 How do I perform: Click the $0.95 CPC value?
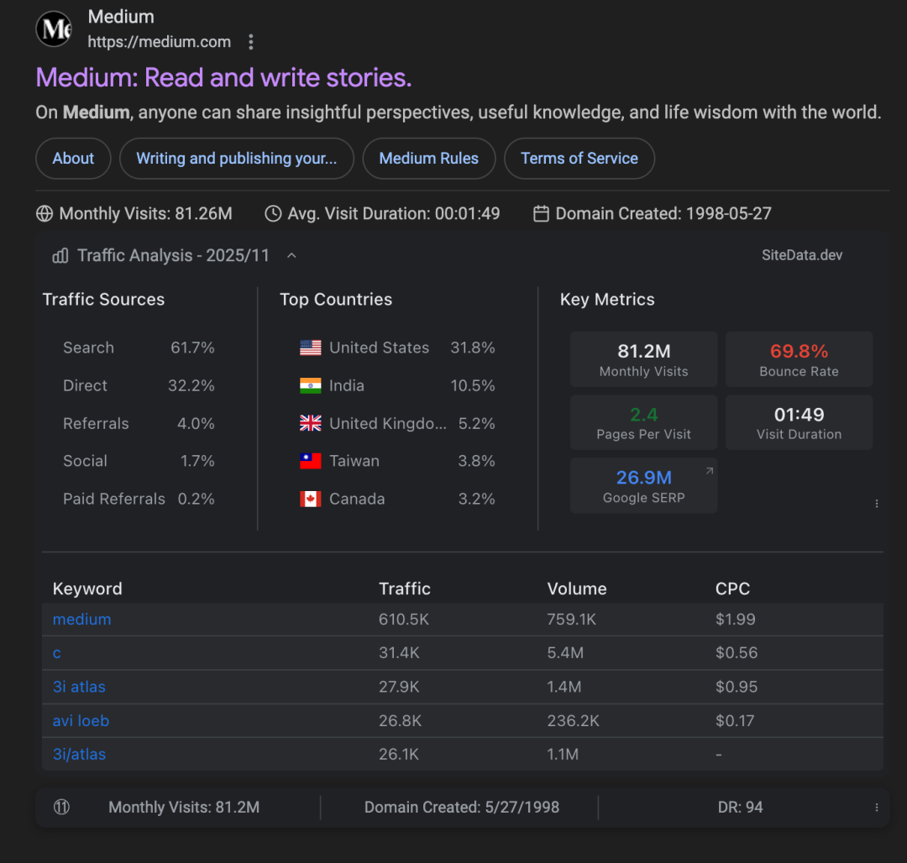(737, 687)
